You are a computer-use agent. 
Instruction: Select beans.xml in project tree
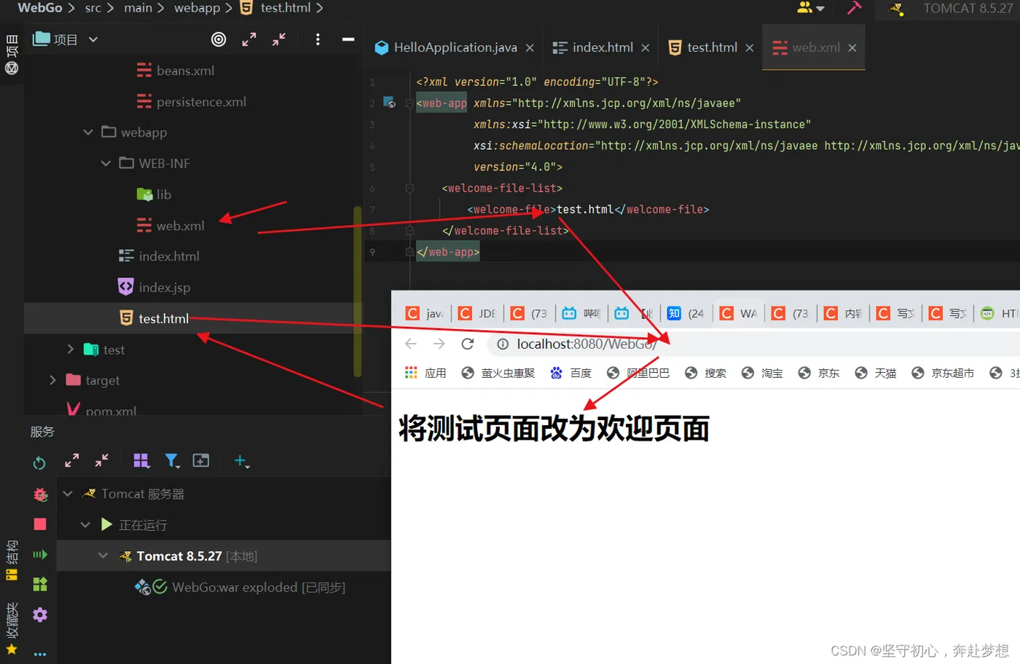176,71
